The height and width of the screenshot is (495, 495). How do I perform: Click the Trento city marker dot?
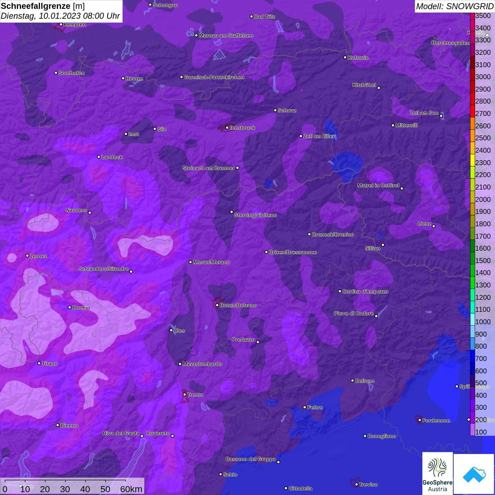(x=185, y=395)
